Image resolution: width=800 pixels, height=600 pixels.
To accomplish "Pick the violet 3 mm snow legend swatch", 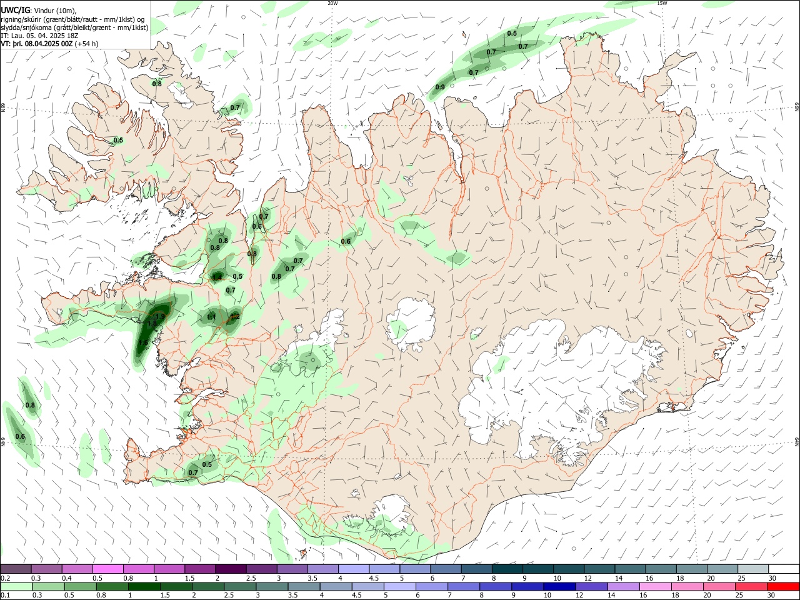I will point(292,569).
